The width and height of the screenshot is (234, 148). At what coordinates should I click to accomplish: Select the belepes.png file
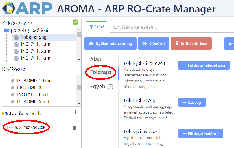[x=34, y=37]
